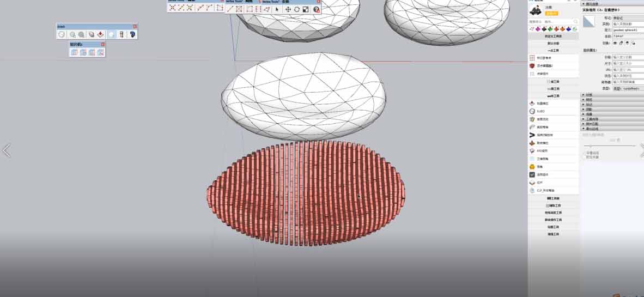
Task: Toggle first checkbox below the slider
Action: coord(584,153)
